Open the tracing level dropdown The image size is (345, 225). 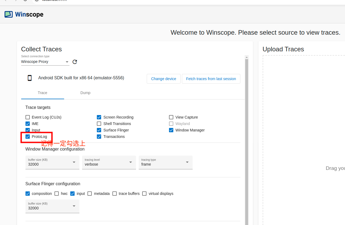coord(109,162)
